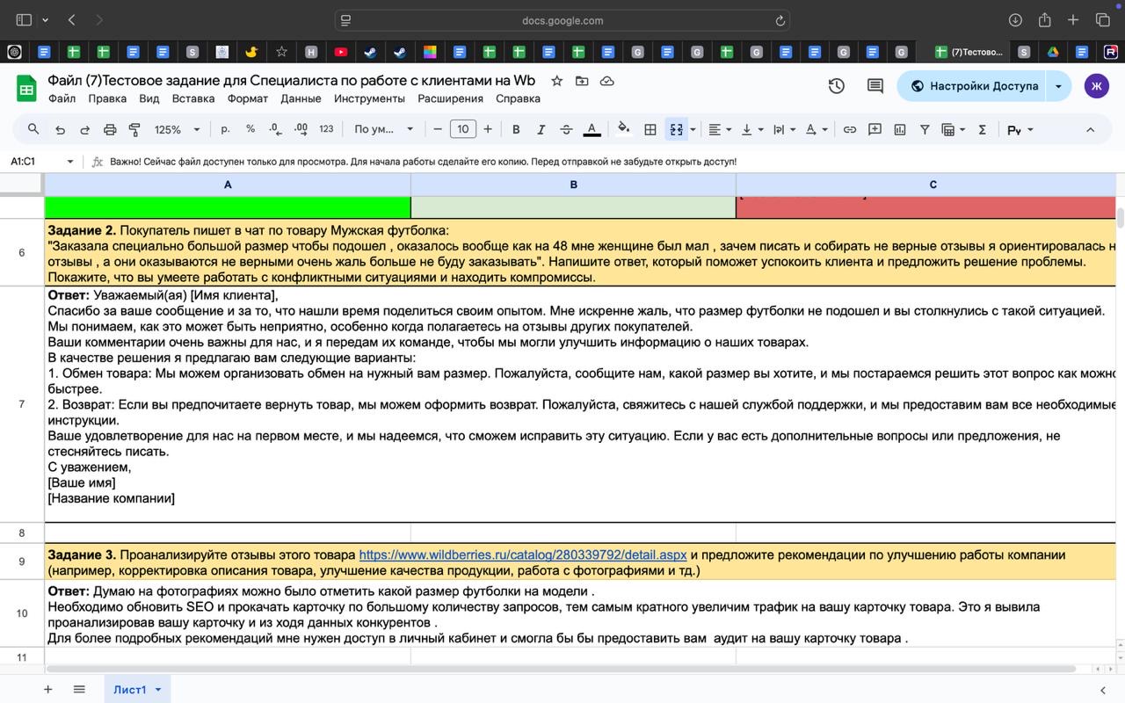Open the Инструменты menu

(369, 98)
